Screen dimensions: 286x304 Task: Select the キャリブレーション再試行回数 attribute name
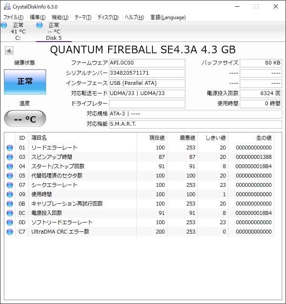point(67,203)
